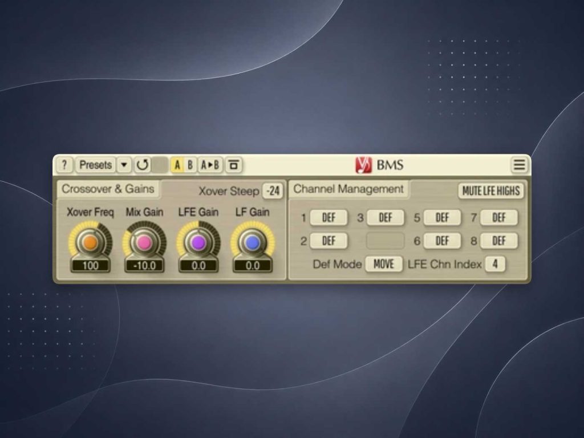
Task: Open the LFE Chn Index selector
Action: pyautogui.click(x=495, y=264)
